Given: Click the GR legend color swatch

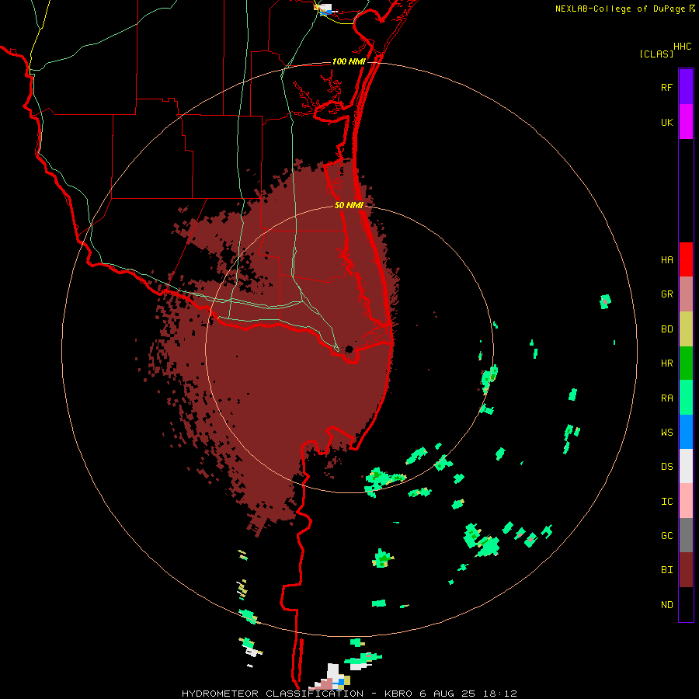Looking at the screenshot, I should [x=686, y=294].
